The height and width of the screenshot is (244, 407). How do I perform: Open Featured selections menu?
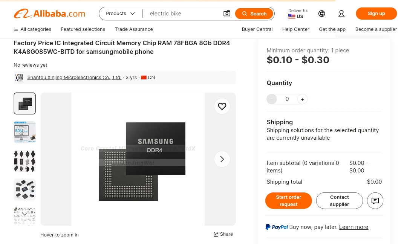pos(83,29)
